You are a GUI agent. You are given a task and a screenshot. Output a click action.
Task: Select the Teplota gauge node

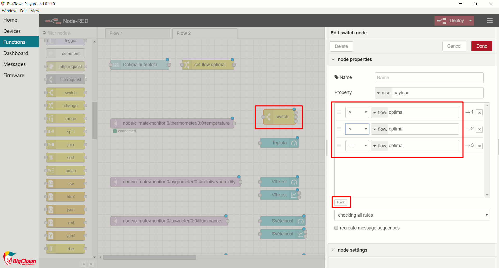pos(280,143)
